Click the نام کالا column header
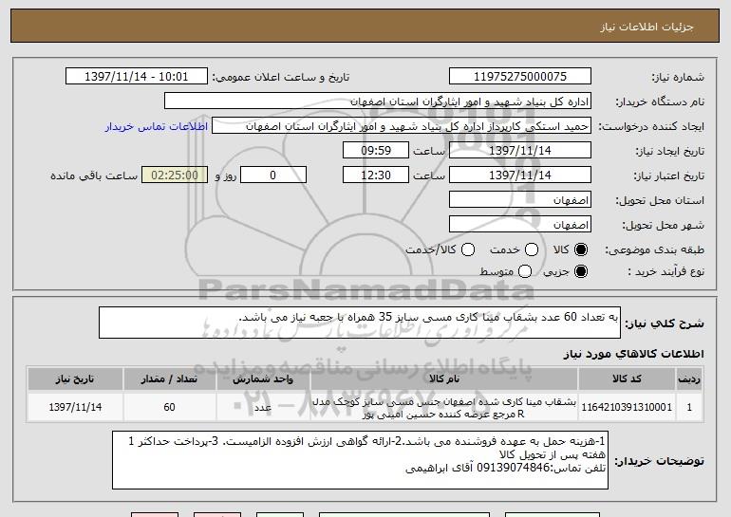The width and height of the screenshot is (731, 517). pos(444,379)
